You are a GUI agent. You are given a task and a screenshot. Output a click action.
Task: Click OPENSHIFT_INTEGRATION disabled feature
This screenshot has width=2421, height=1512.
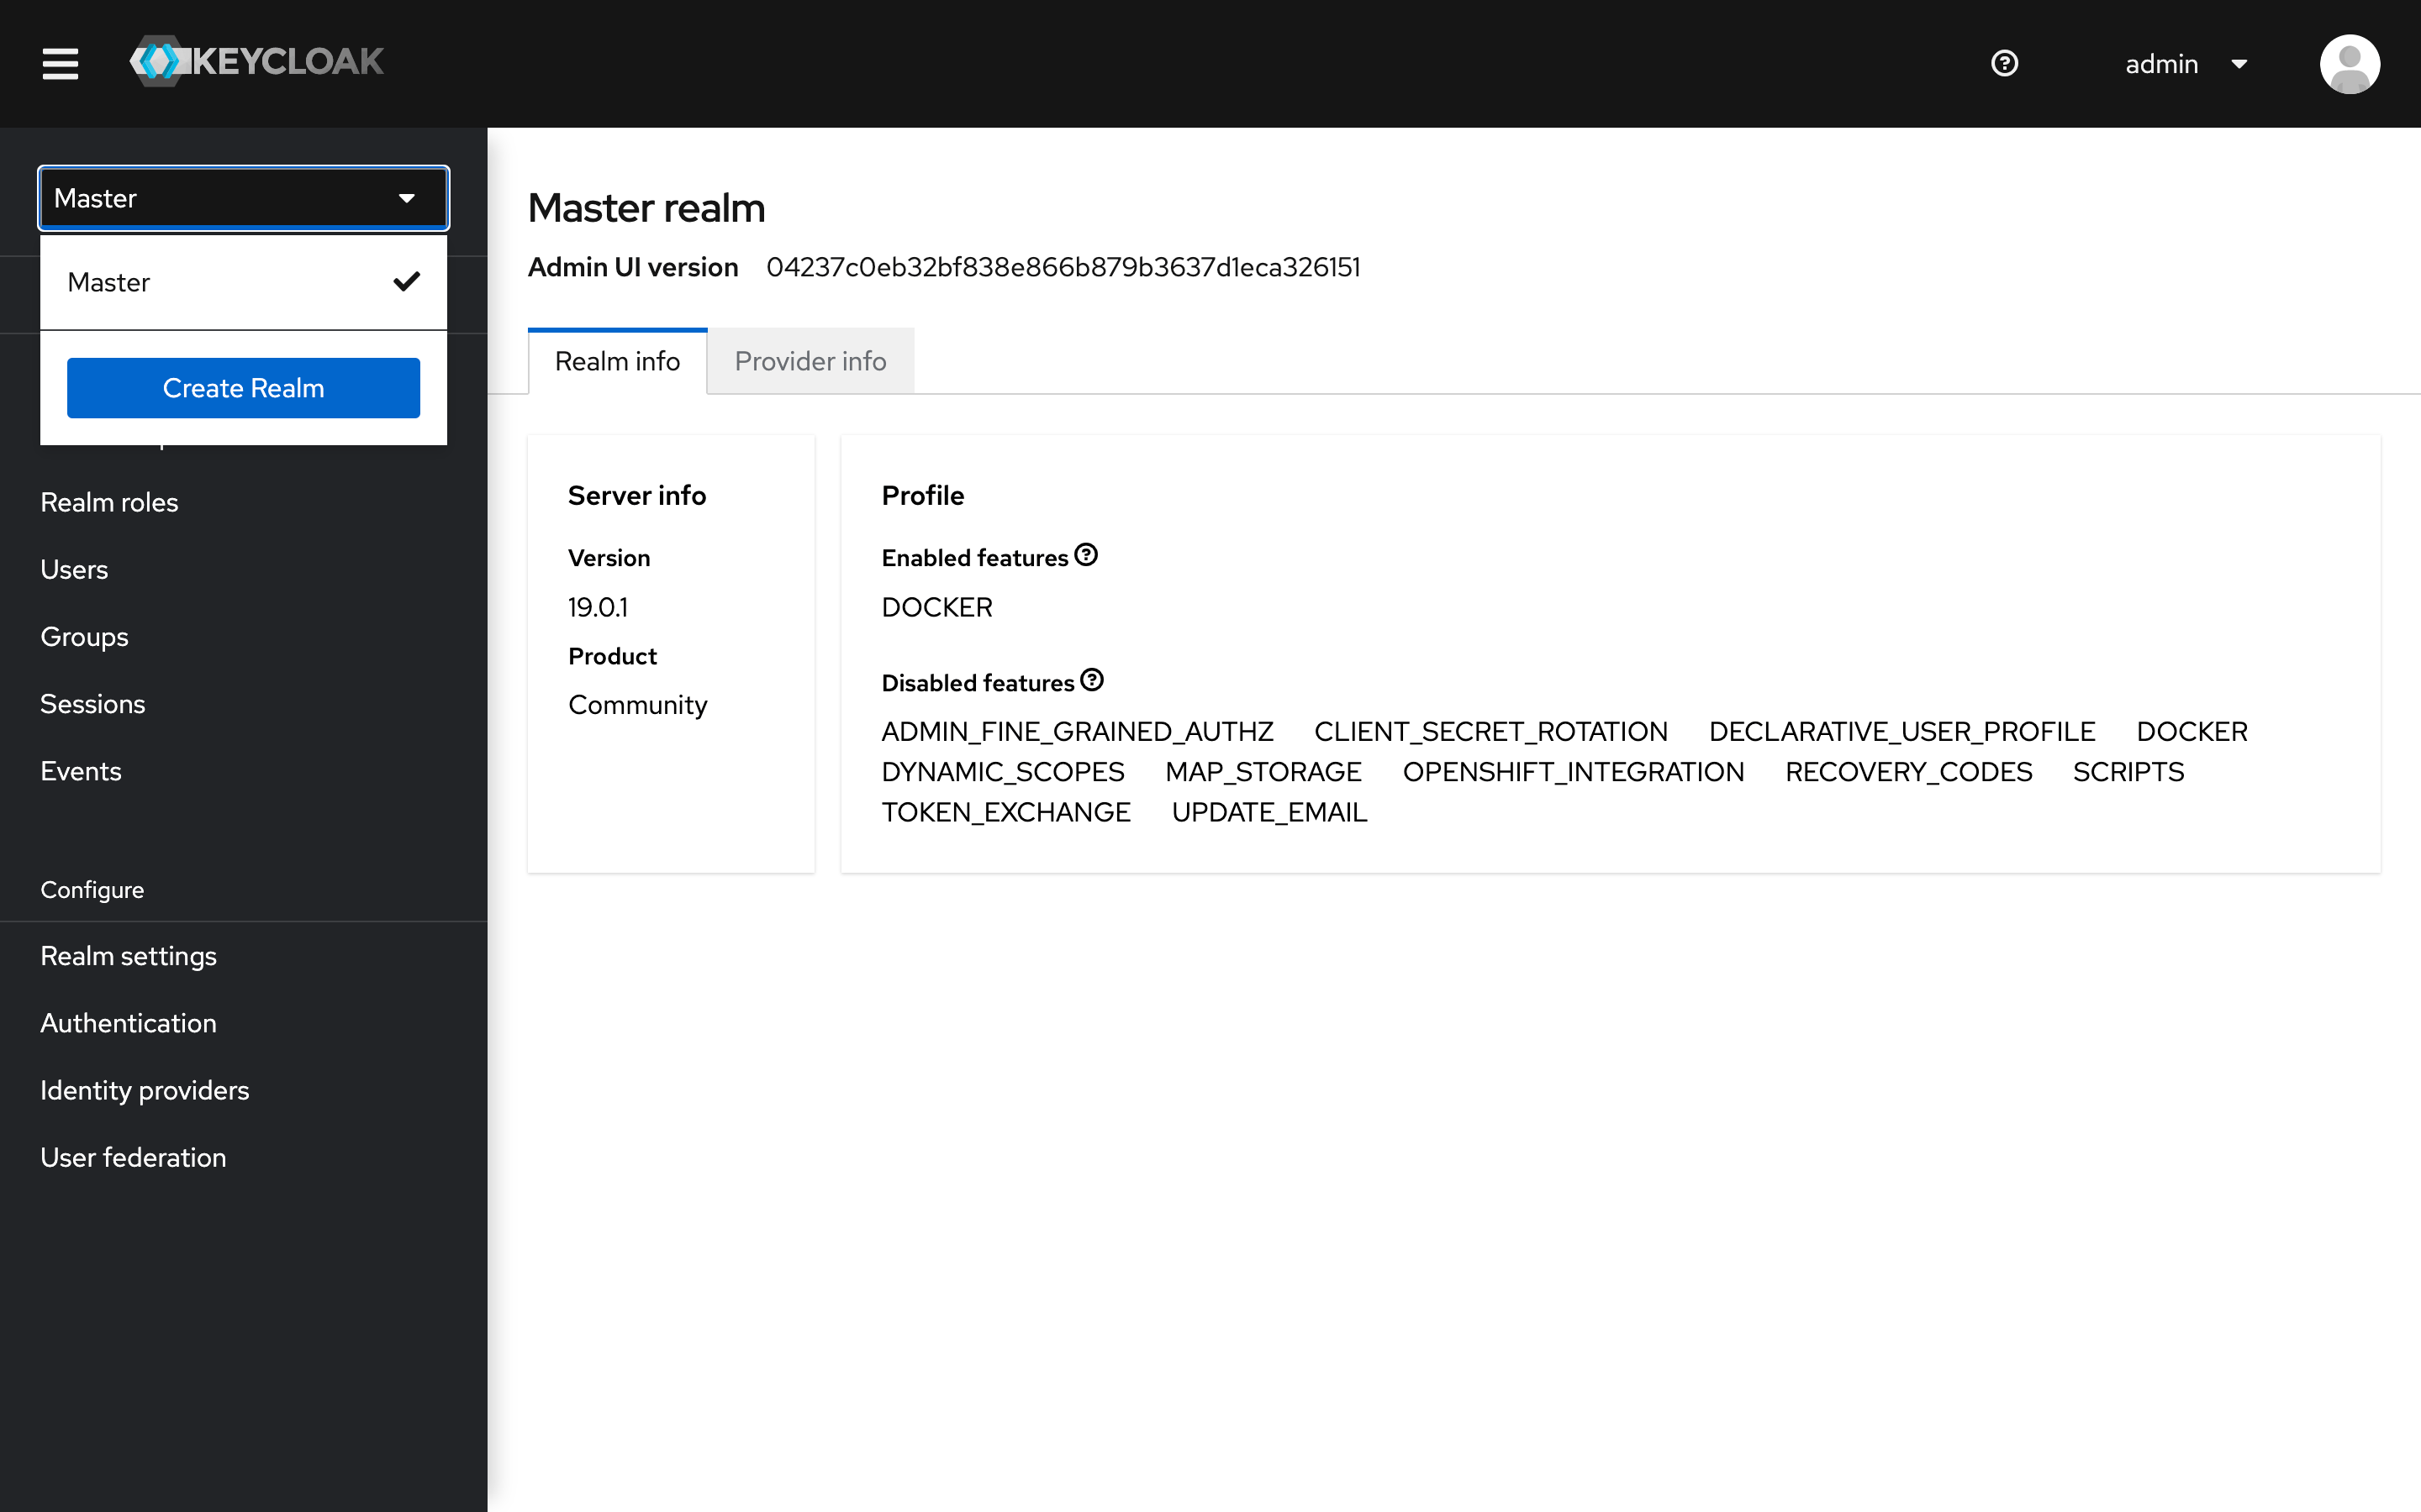pos(1574,772)
